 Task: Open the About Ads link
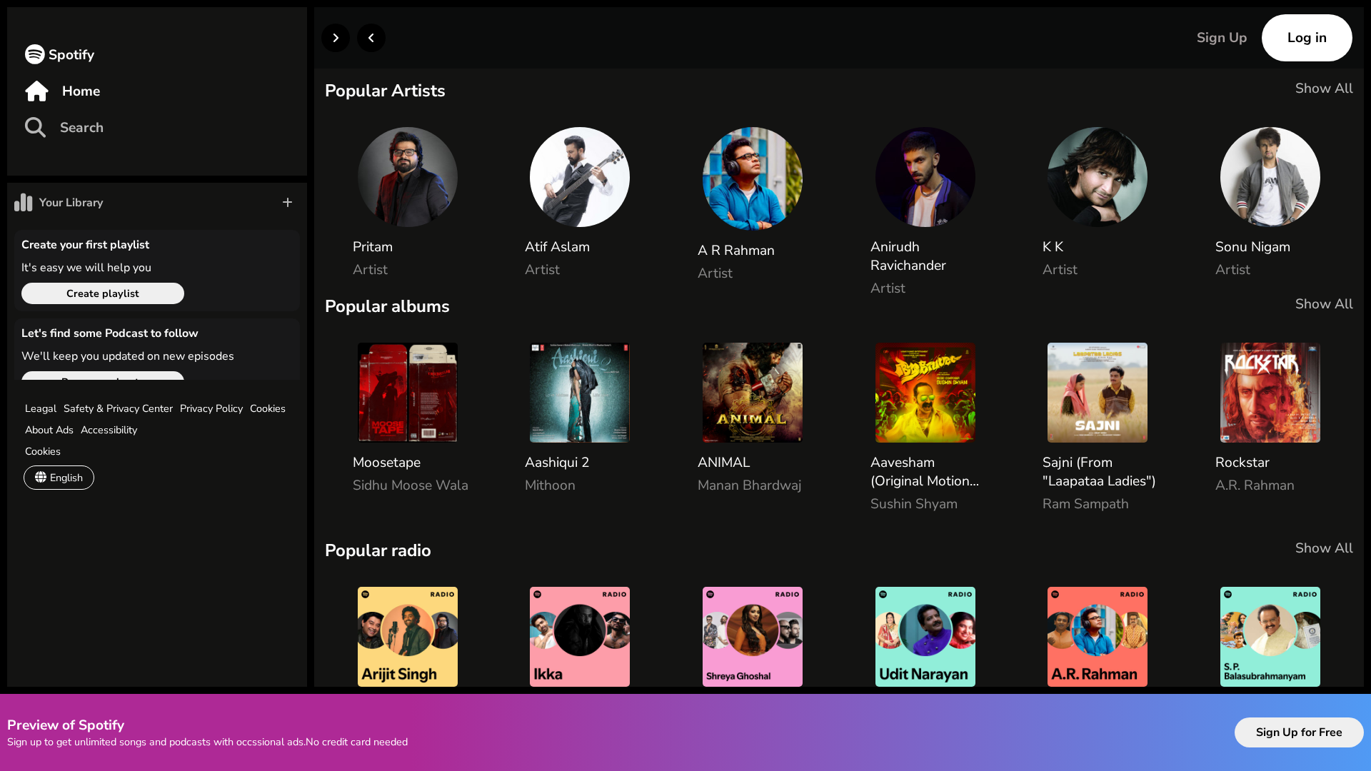pyautogui.click(x=49, y=430)
